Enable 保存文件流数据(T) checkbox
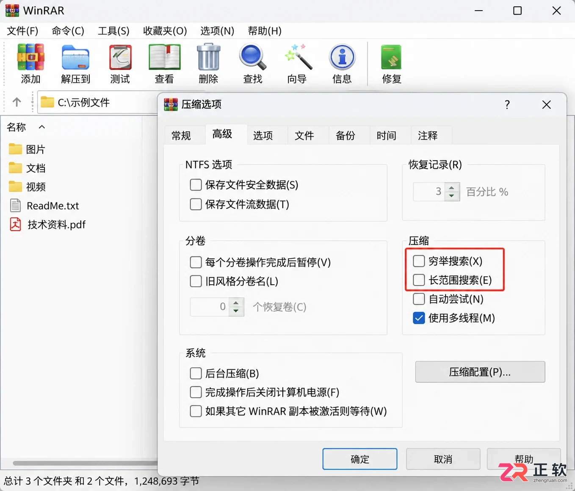This screenshot has height=491, width=575. click(x=196, y=204)
